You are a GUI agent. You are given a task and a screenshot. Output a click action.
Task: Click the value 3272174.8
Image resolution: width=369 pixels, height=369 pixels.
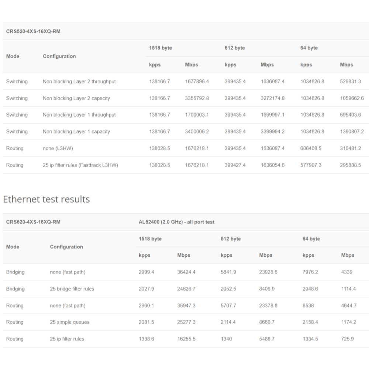(x=273, y=98)
